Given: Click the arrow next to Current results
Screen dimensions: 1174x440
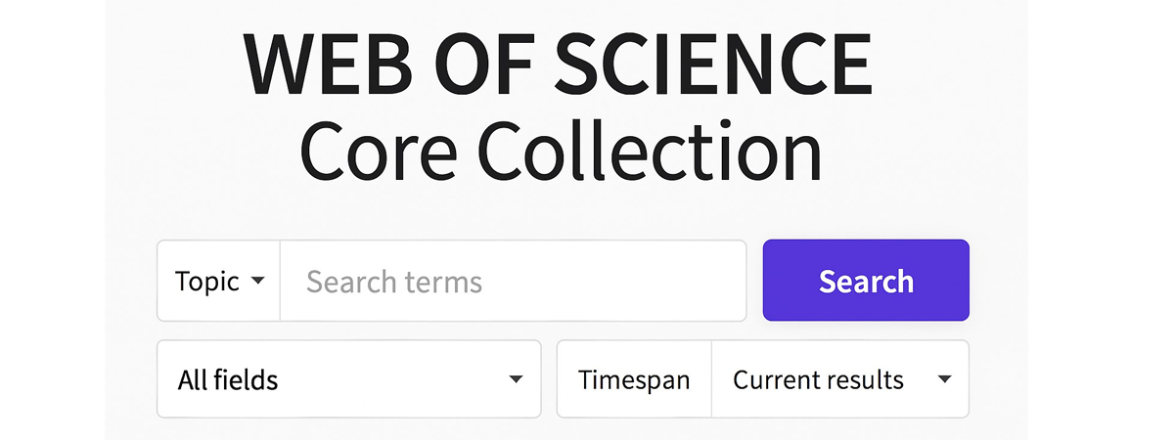Looking at the screenshot, I should tap(944, 379).
